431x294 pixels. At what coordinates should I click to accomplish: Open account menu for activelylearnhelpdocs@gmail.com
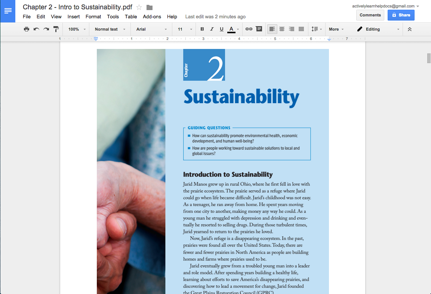coord(386,6)
